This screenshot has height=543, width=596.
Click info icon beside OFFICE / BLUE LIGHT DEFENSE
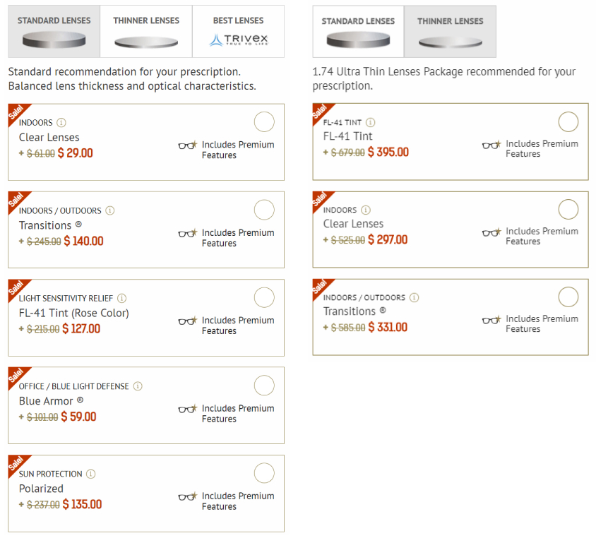click(x=138, y=386)
